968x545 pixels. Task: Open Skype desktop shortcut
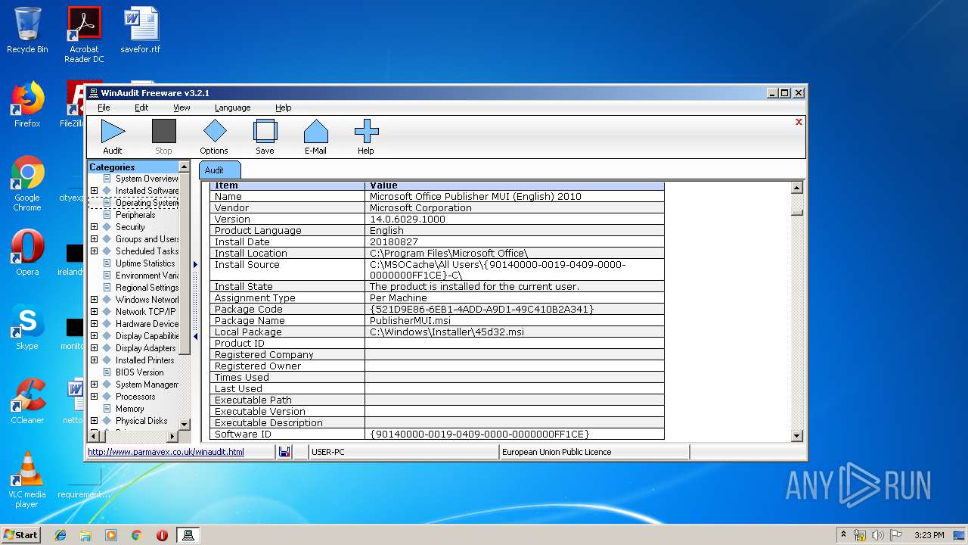tap(27, 326)
